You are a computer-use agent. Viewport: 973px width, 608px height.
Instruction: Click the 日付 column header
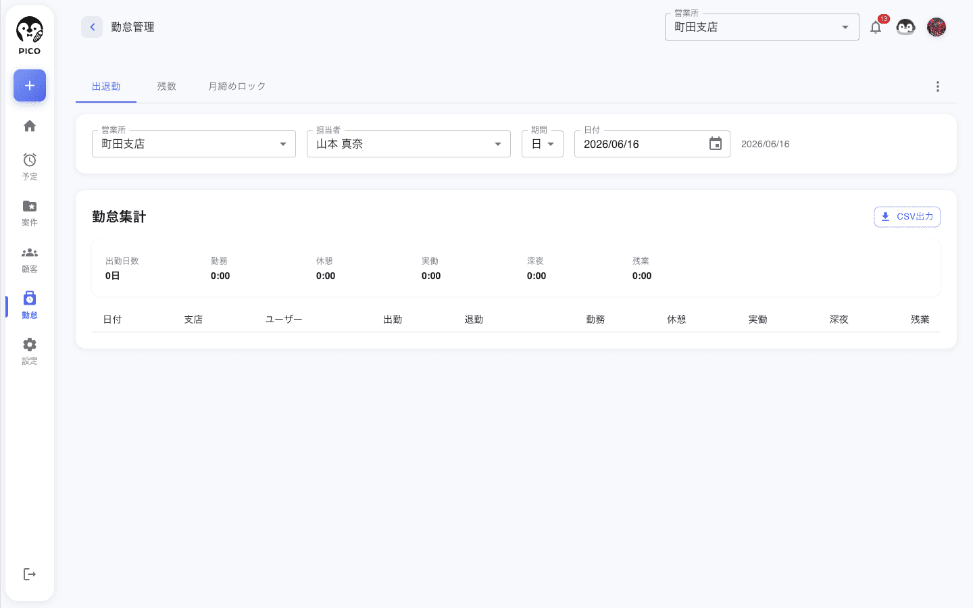(112, 320)
